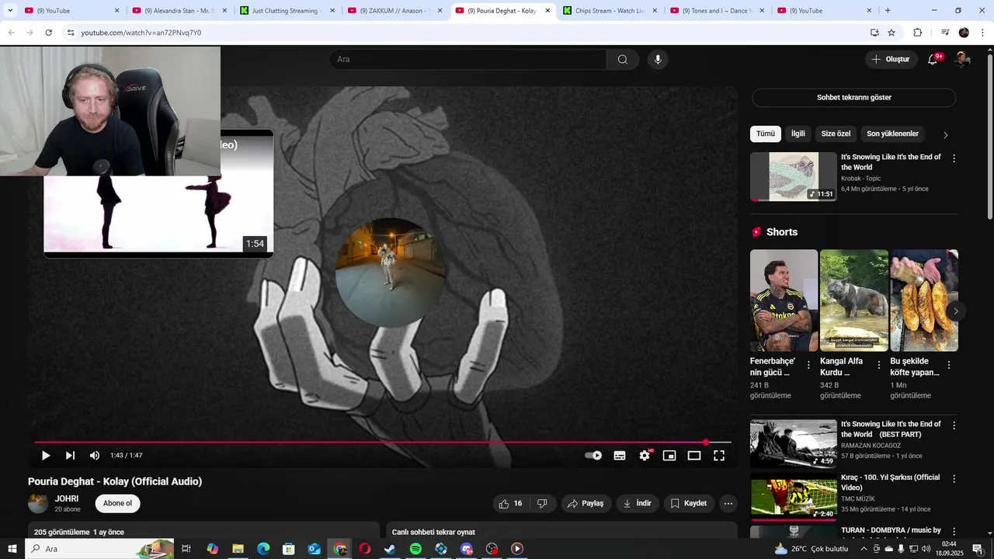
Task: Share the video with Paylaş
Action: [x=586, y=503]
